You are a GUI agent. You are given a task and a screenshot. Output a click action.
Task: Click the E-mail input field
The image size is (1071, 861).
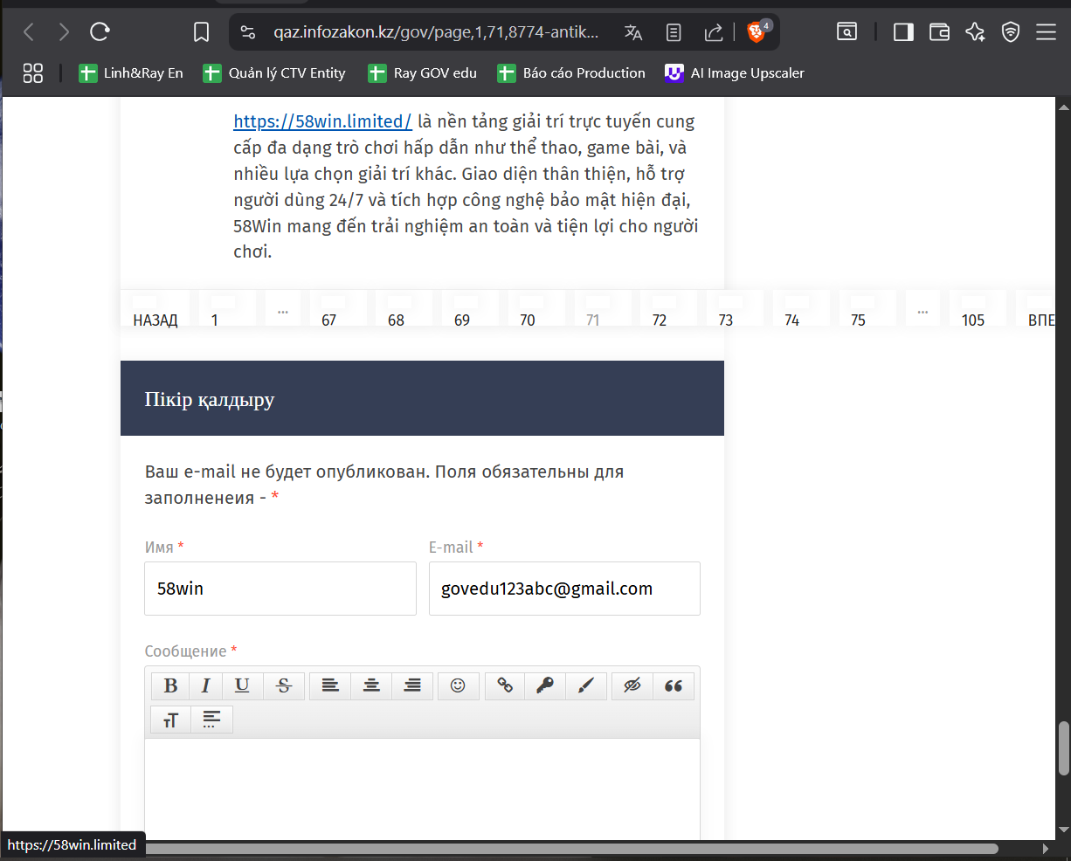point(564,589)
